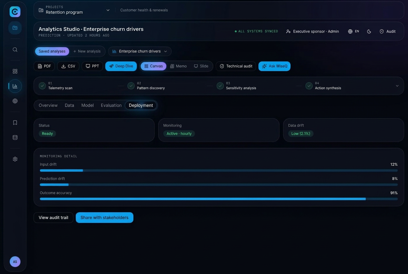Image resolution: width=408 pixels, height=274 pixels.
Task: Open the Audit shield button
Action: [388, 31]
